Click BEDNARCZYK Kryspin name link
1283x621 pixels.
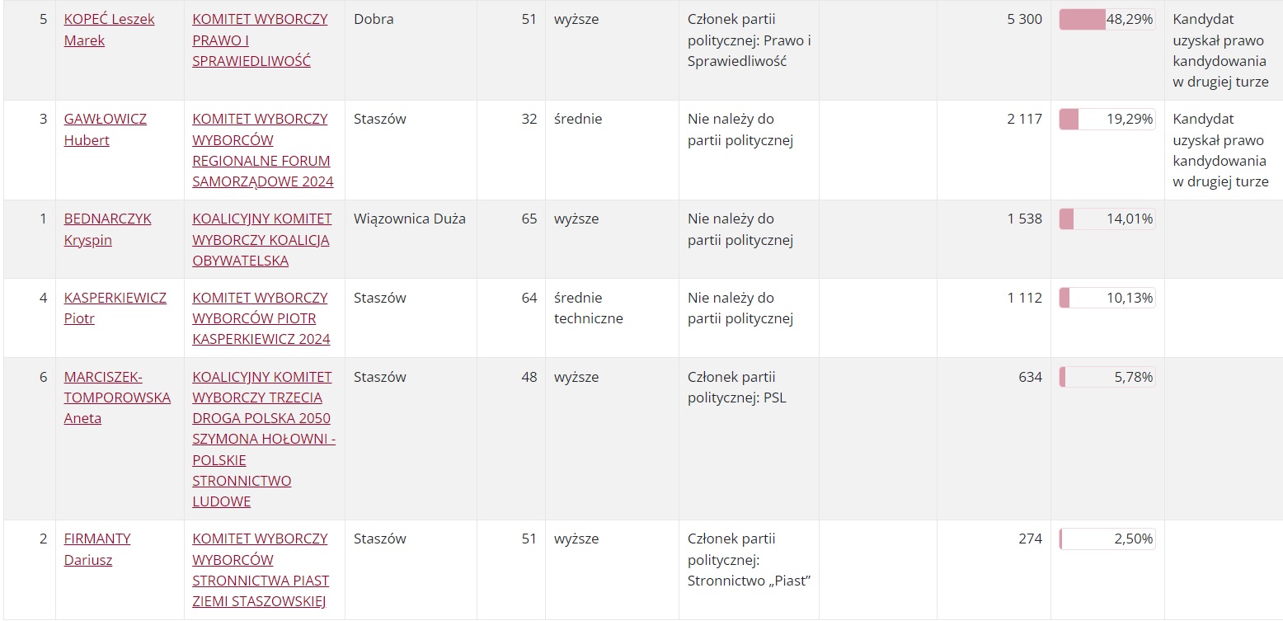click(x=107, y=219)
